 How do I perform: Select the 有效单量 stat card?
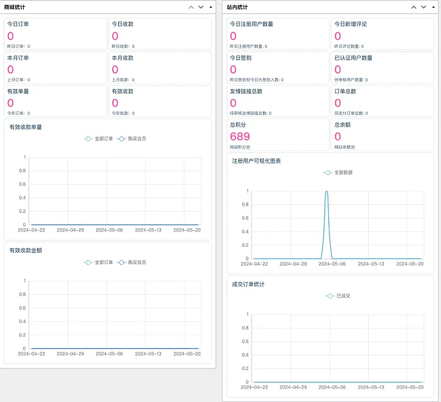(55, 101)
